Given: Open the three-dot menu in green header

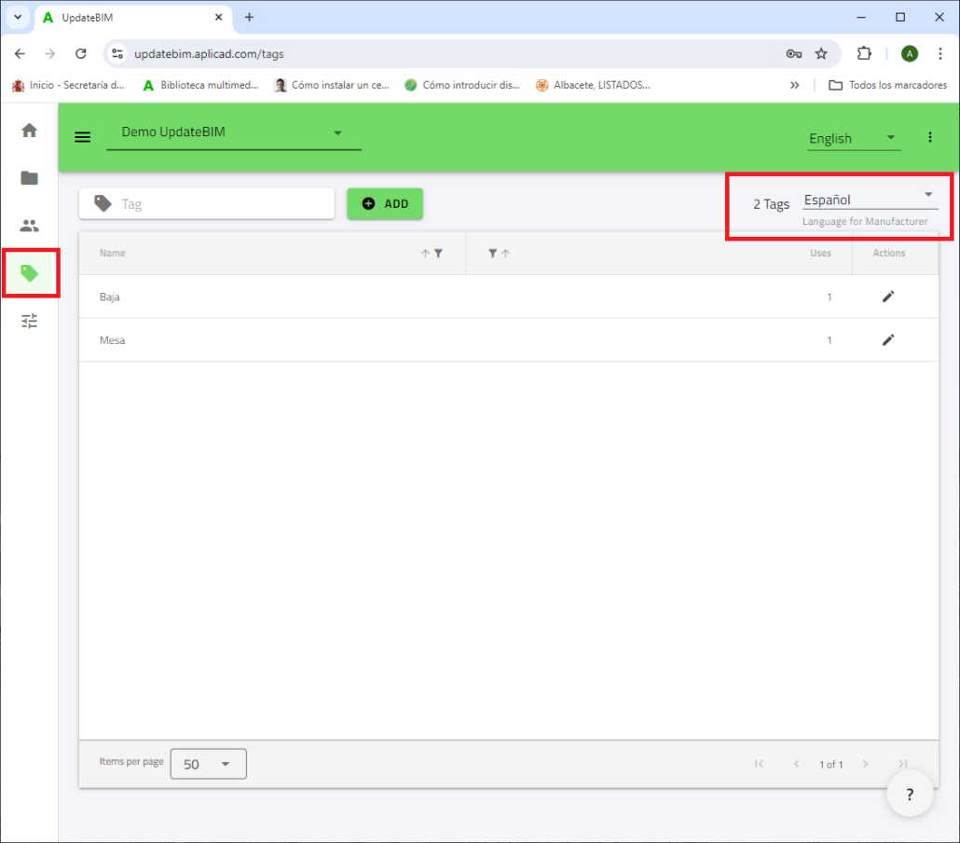Looking at the screenshot, I should (x=930, y=137).
